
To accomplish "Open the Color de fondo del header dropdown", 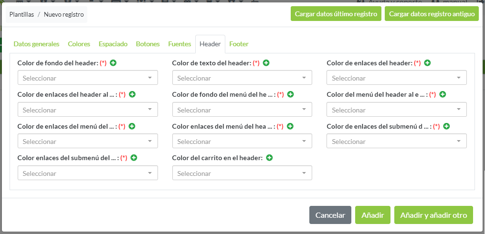I will [x=88, y=78].
